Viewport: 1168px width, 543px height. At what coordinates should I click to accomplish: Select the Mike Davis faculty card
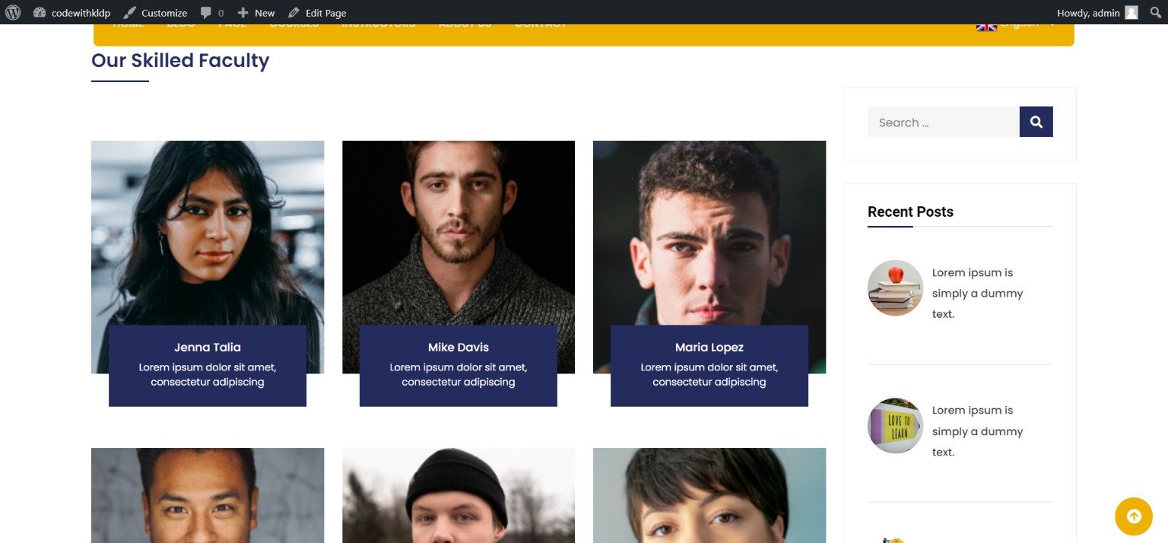(x=459, y=273)
